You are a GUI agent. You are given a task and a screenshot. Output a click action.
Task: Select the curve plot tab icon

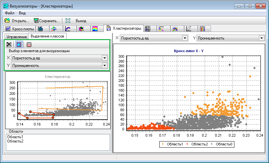(68, 29)
